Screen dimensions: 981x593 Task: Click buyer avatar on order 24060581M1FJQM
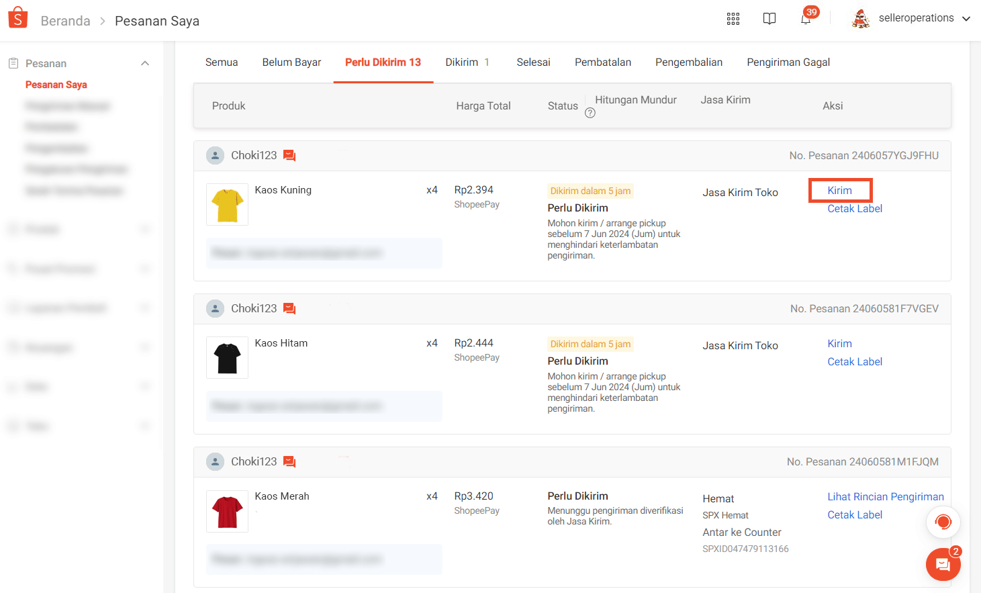215,462
